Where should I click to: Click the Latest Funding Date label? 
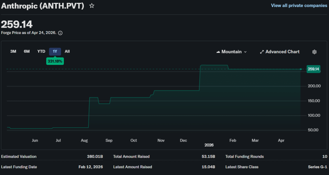tap(19, 167)
